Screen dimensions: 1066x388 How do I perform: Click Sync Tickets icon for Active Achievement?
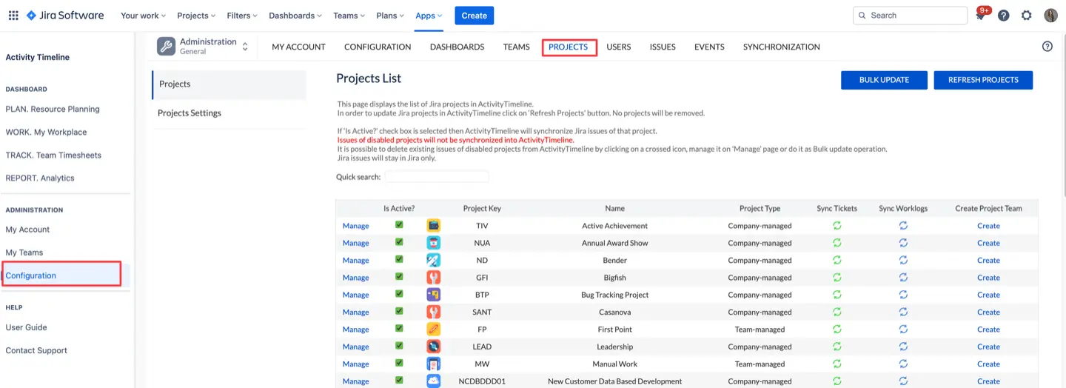click(837, 226)
